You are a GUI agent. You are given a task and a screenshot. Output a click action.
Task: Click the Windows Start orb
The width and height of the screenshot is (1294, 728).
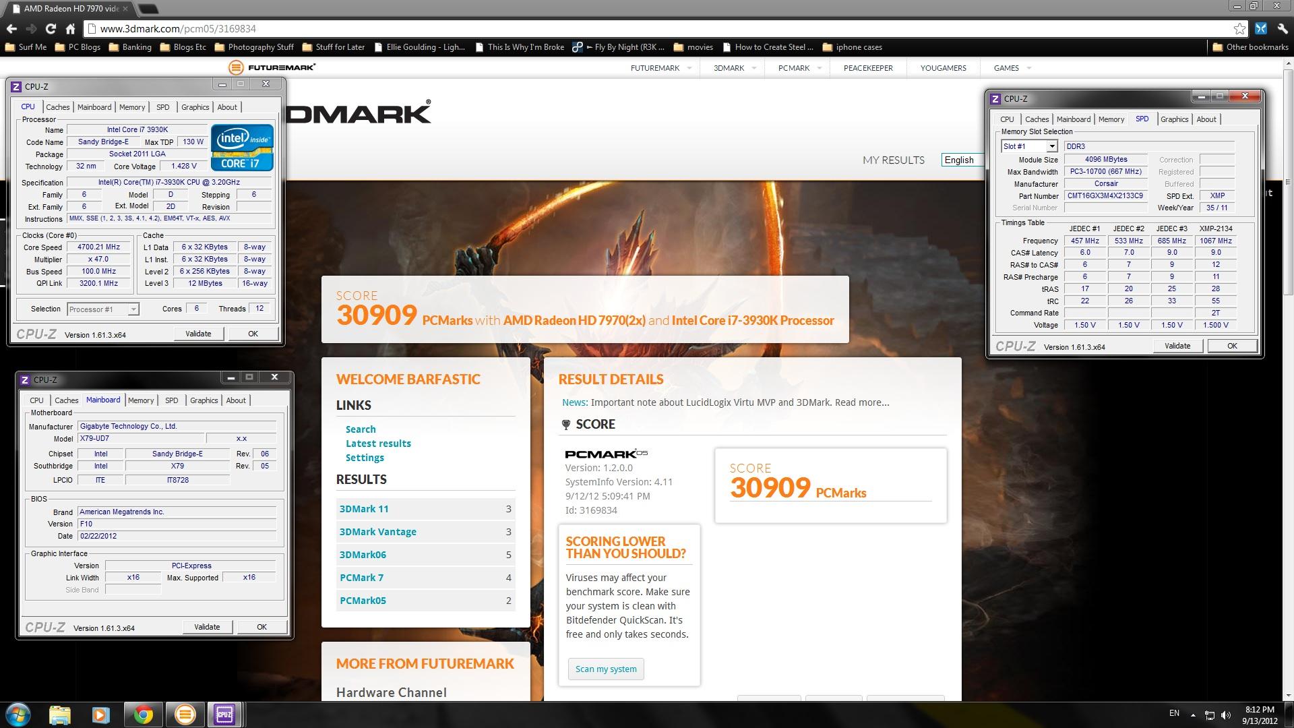pos(18,715)
